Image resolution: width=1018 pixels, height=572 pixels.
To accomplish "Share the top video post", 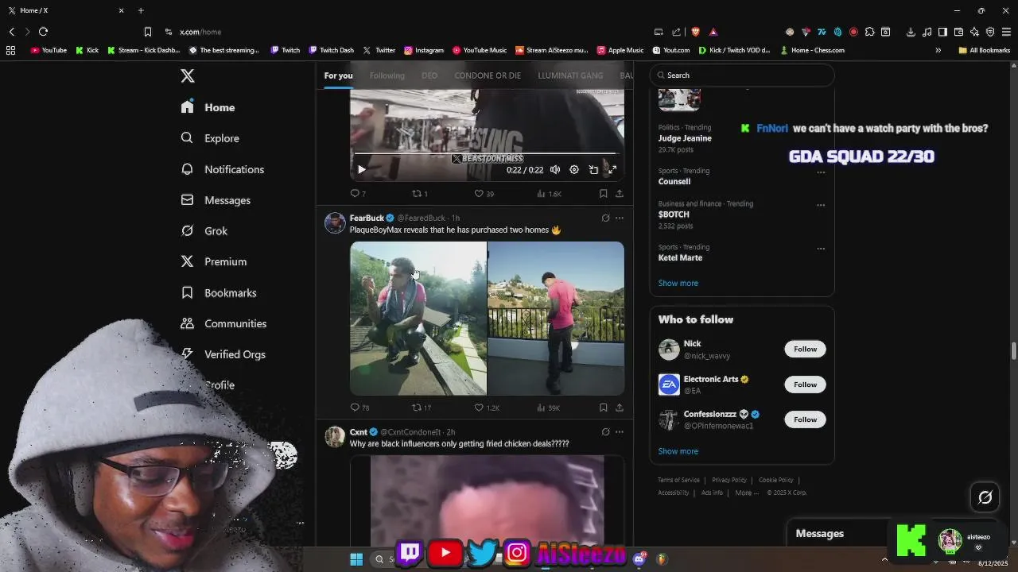I will coord(620,193).
